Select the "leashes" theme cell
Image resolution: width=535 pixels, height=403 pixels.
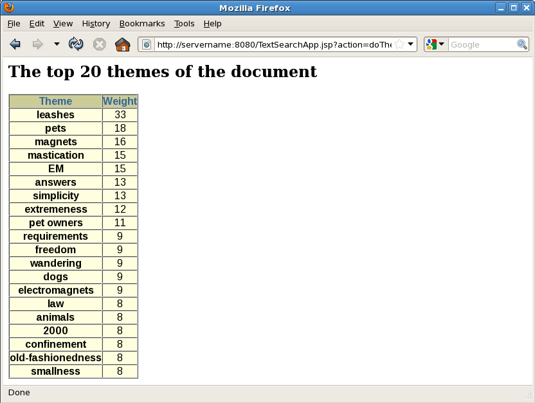pos(56,115)
